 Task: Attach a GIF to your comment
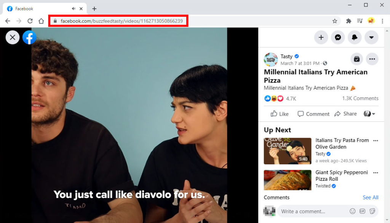pyautogui.click(x=362, y=211)
